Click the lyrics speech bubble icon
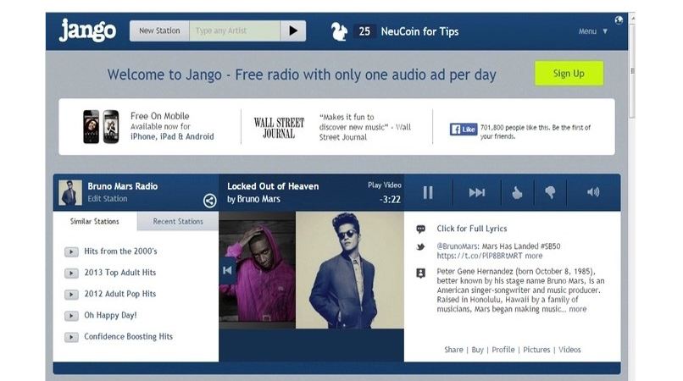Screen dimensions: 683x381 [x=421, y=229]
